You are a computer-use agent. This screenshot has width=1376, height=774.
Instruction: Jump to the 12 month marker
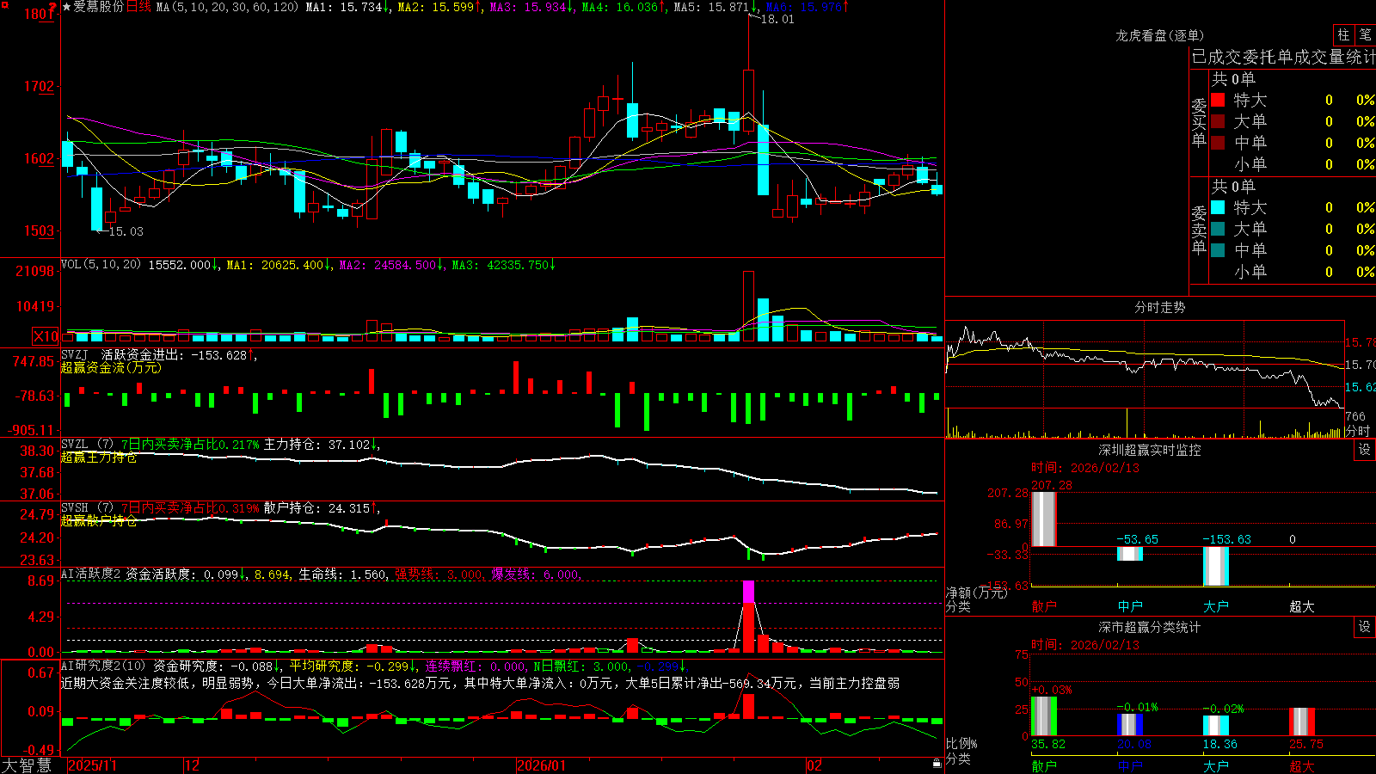193,765
